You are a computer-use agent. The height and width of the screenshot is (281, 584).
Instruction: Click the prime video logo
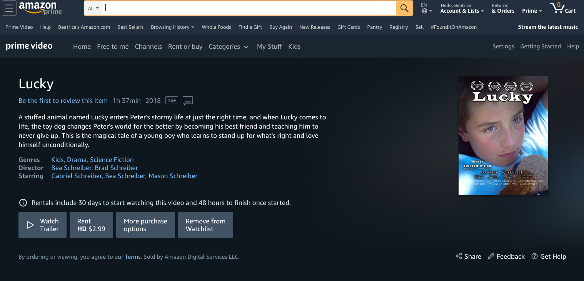tap(29, 46)
